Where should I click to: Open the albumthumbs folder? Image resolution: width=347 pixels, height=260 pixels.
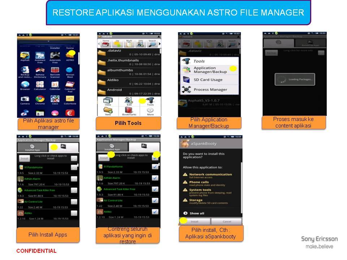tap(129, 72)
